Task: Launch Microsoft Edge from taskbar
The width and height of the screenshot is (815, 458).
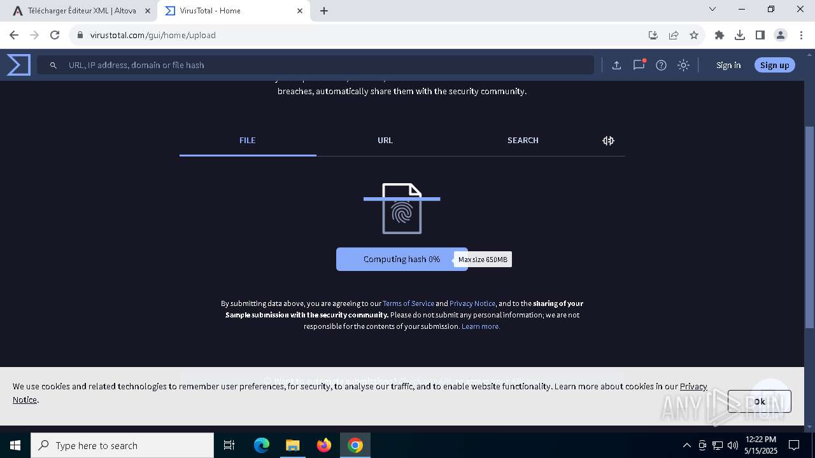Action: click(x=262, y=445)
